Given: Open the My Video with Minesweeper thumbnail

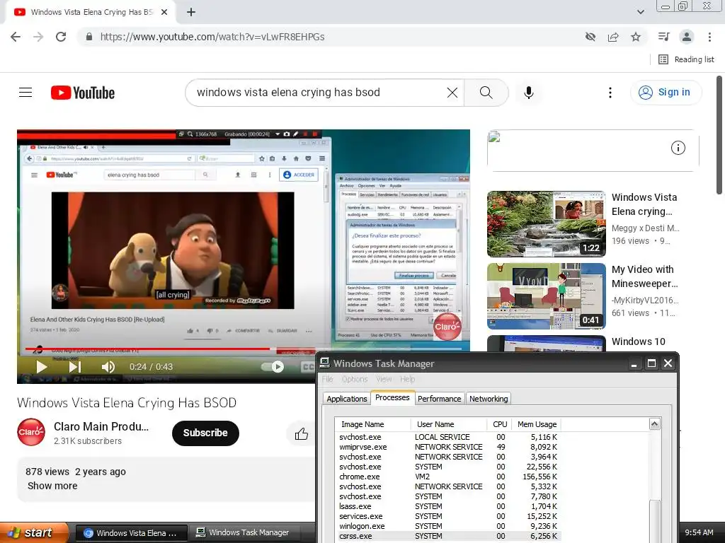Looking at the screenshot, I should click(546, 296).
